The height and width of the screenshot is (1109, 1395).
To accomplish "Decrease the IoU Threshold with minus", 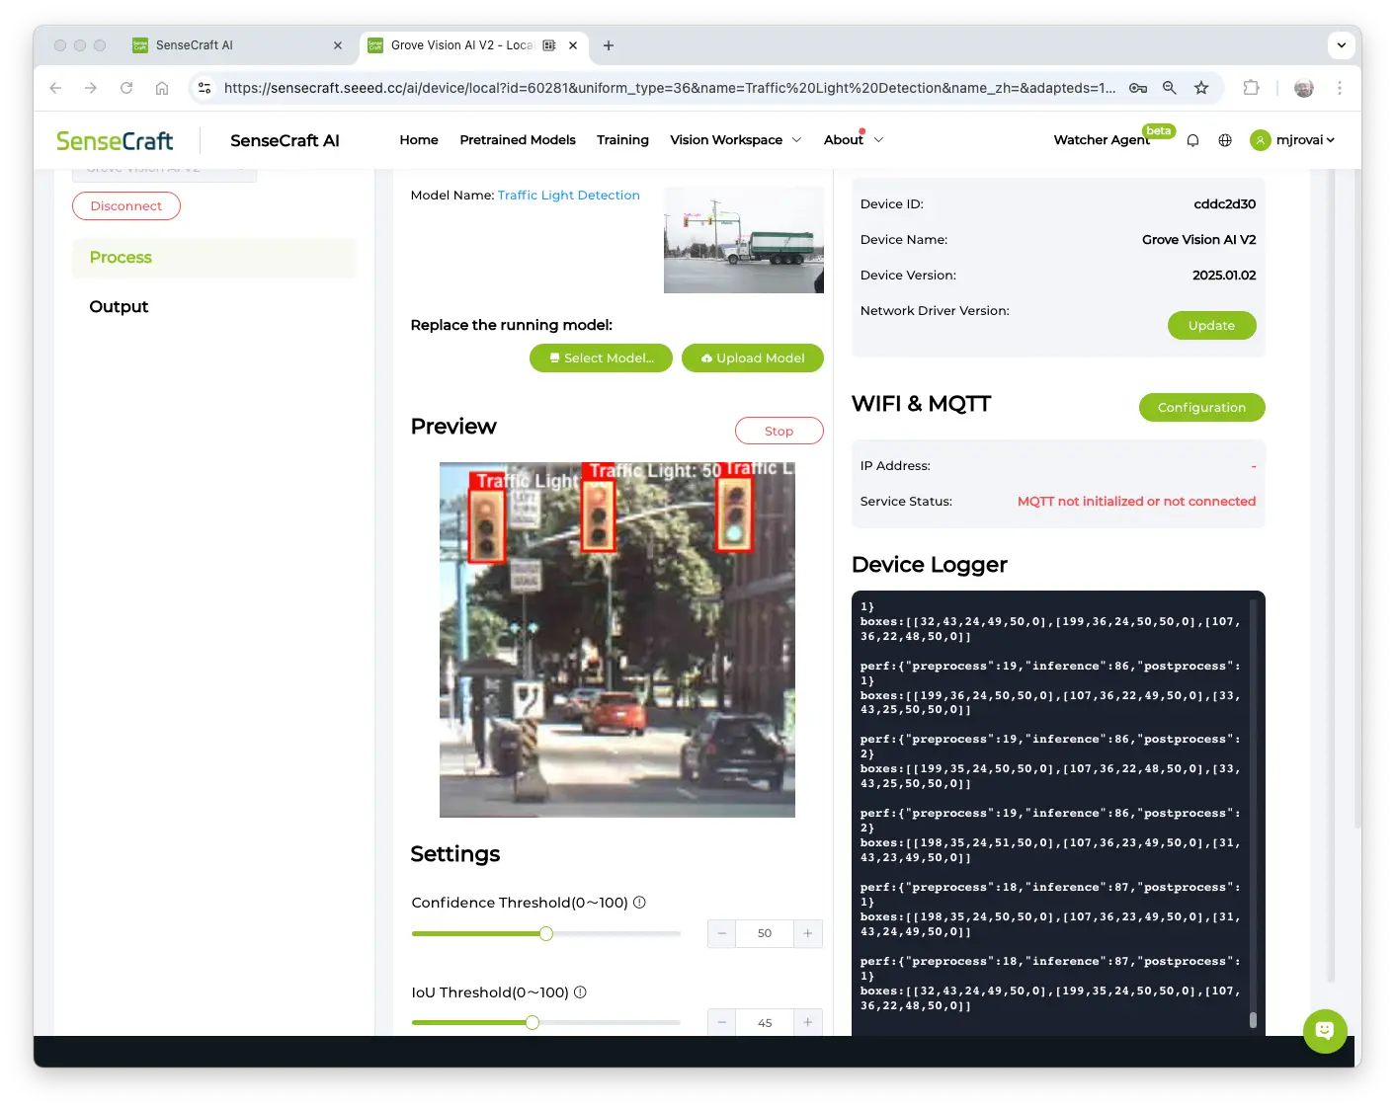I will tap(722, 1023).
